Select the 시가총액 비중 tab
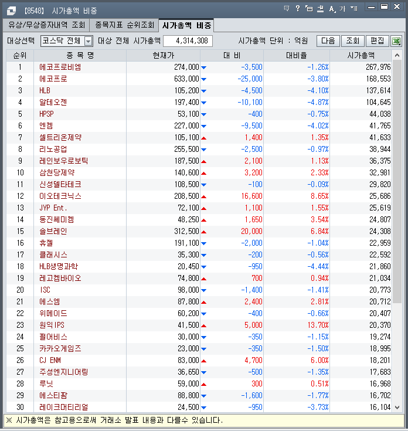The image size is (408, 431). (x=186, y=25)
